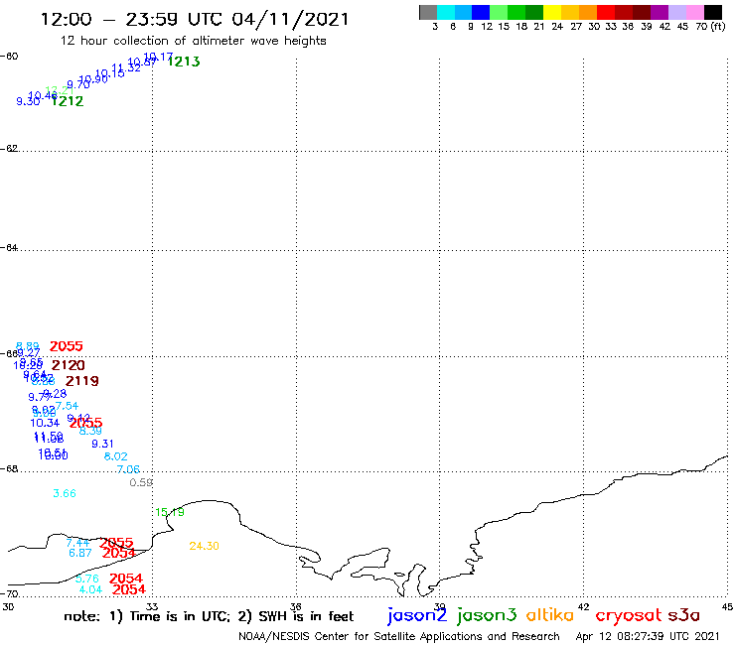Click the green wave height value 15.19

pos(170,512)
